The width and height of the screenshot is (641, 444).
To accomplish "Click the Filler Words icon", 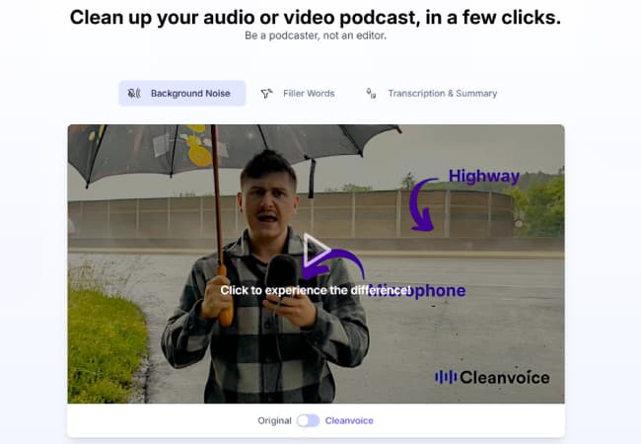I will 266,94.
